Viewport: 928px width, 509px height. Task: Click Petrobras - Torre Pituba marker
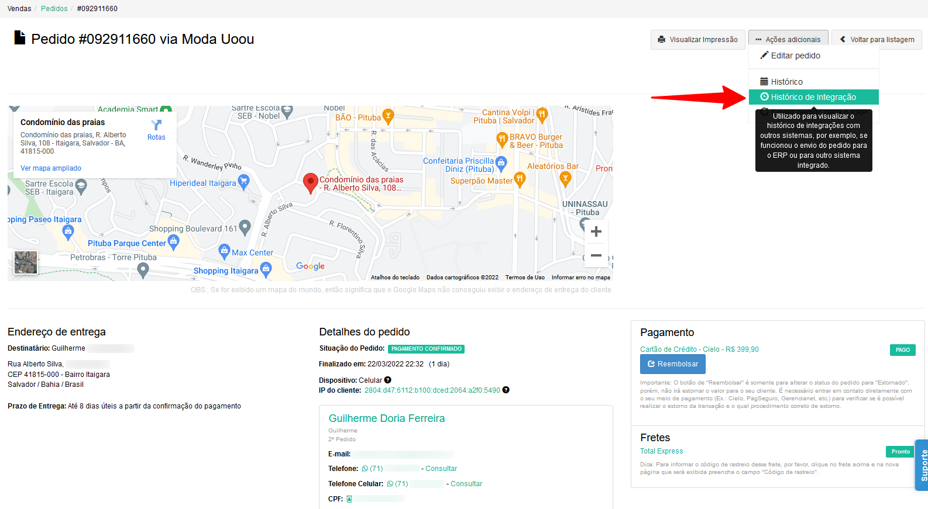pos(143,270)
